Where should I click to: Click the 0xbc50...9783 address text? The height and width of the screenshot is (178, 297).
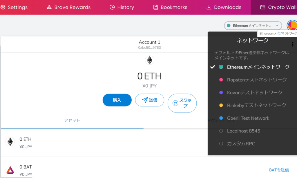pyautogui.click(x=149, y=48)
